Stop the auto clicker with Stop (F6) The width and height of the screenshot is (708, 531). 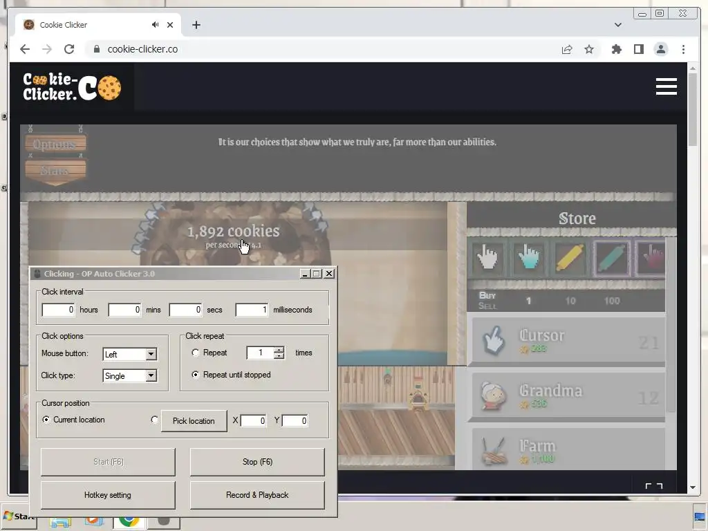(x=257, y=462)
